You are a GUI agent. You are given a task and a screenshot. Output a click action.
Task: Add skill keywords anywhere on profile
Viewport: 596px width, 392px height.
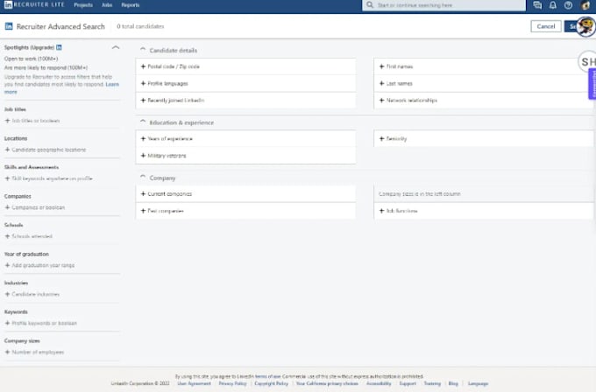click(x=48, y=178)
